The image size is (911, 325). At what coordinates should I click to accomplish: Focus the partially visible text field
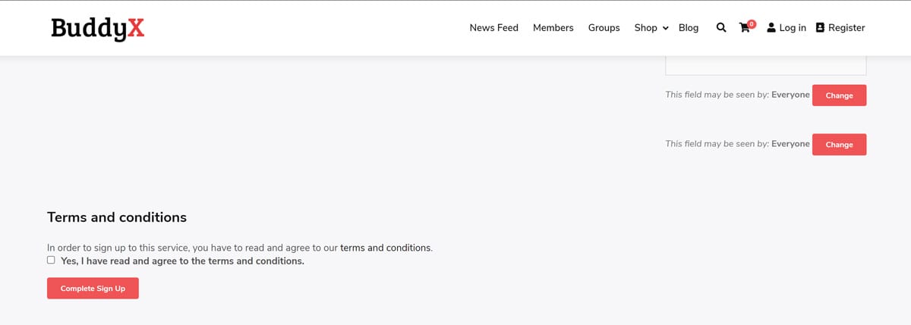pyautogui.click(x=765, y=65)
